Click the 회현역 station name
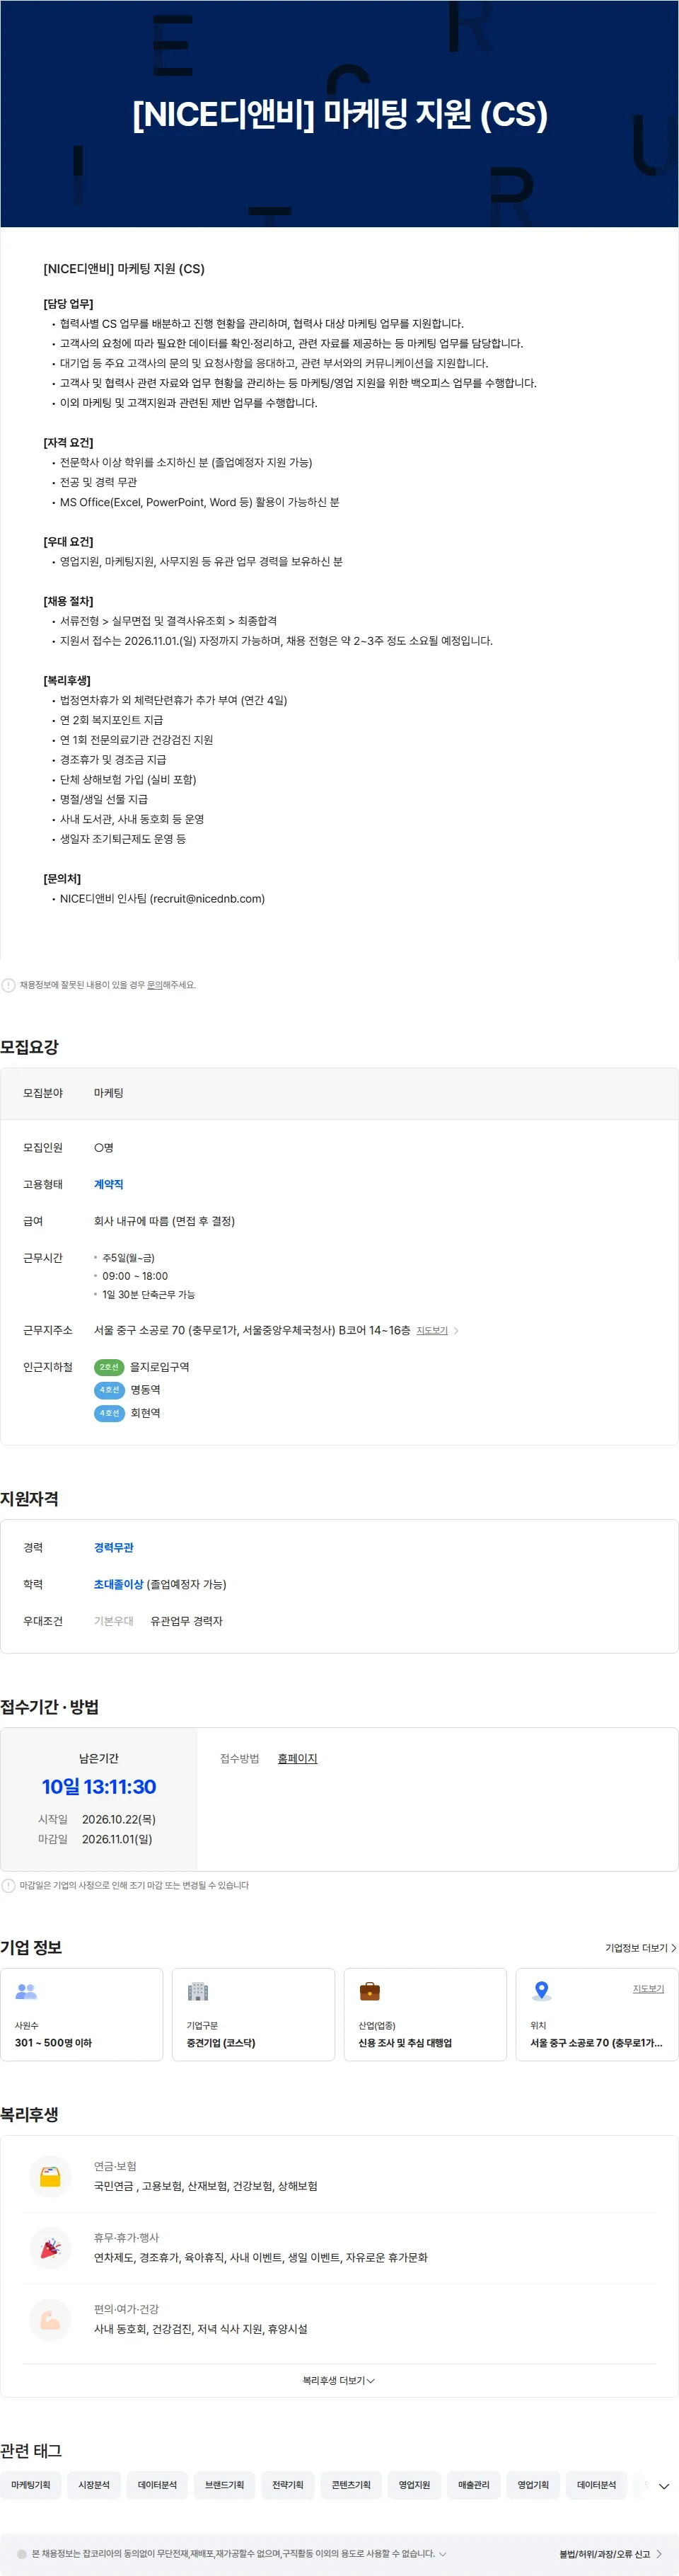 pyautogui.click(x=145, y=1413)
